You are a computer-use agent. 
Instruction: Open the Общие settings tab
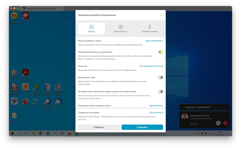pos(91,28)
